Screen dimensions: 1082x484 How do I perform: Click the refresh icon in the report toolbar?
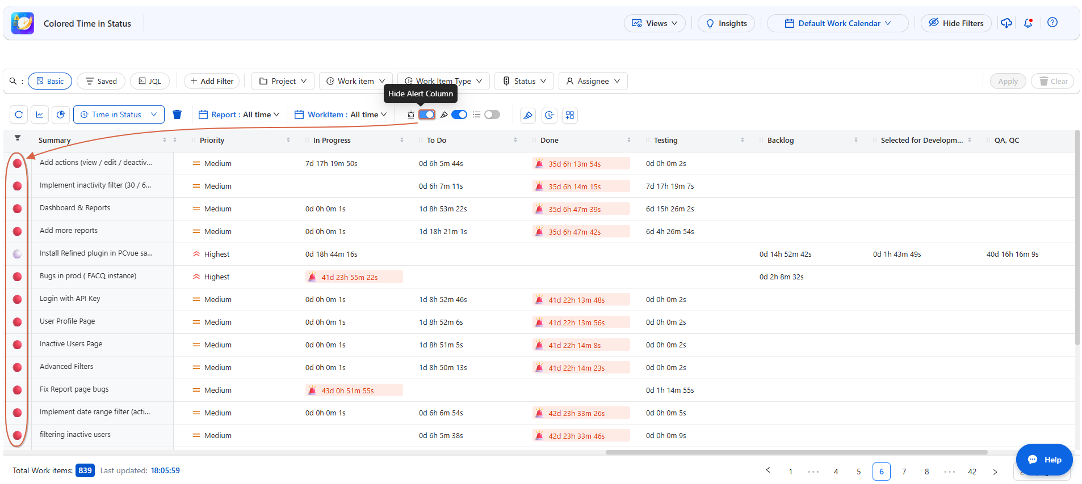pyautogui.click(x=19, y=114)
